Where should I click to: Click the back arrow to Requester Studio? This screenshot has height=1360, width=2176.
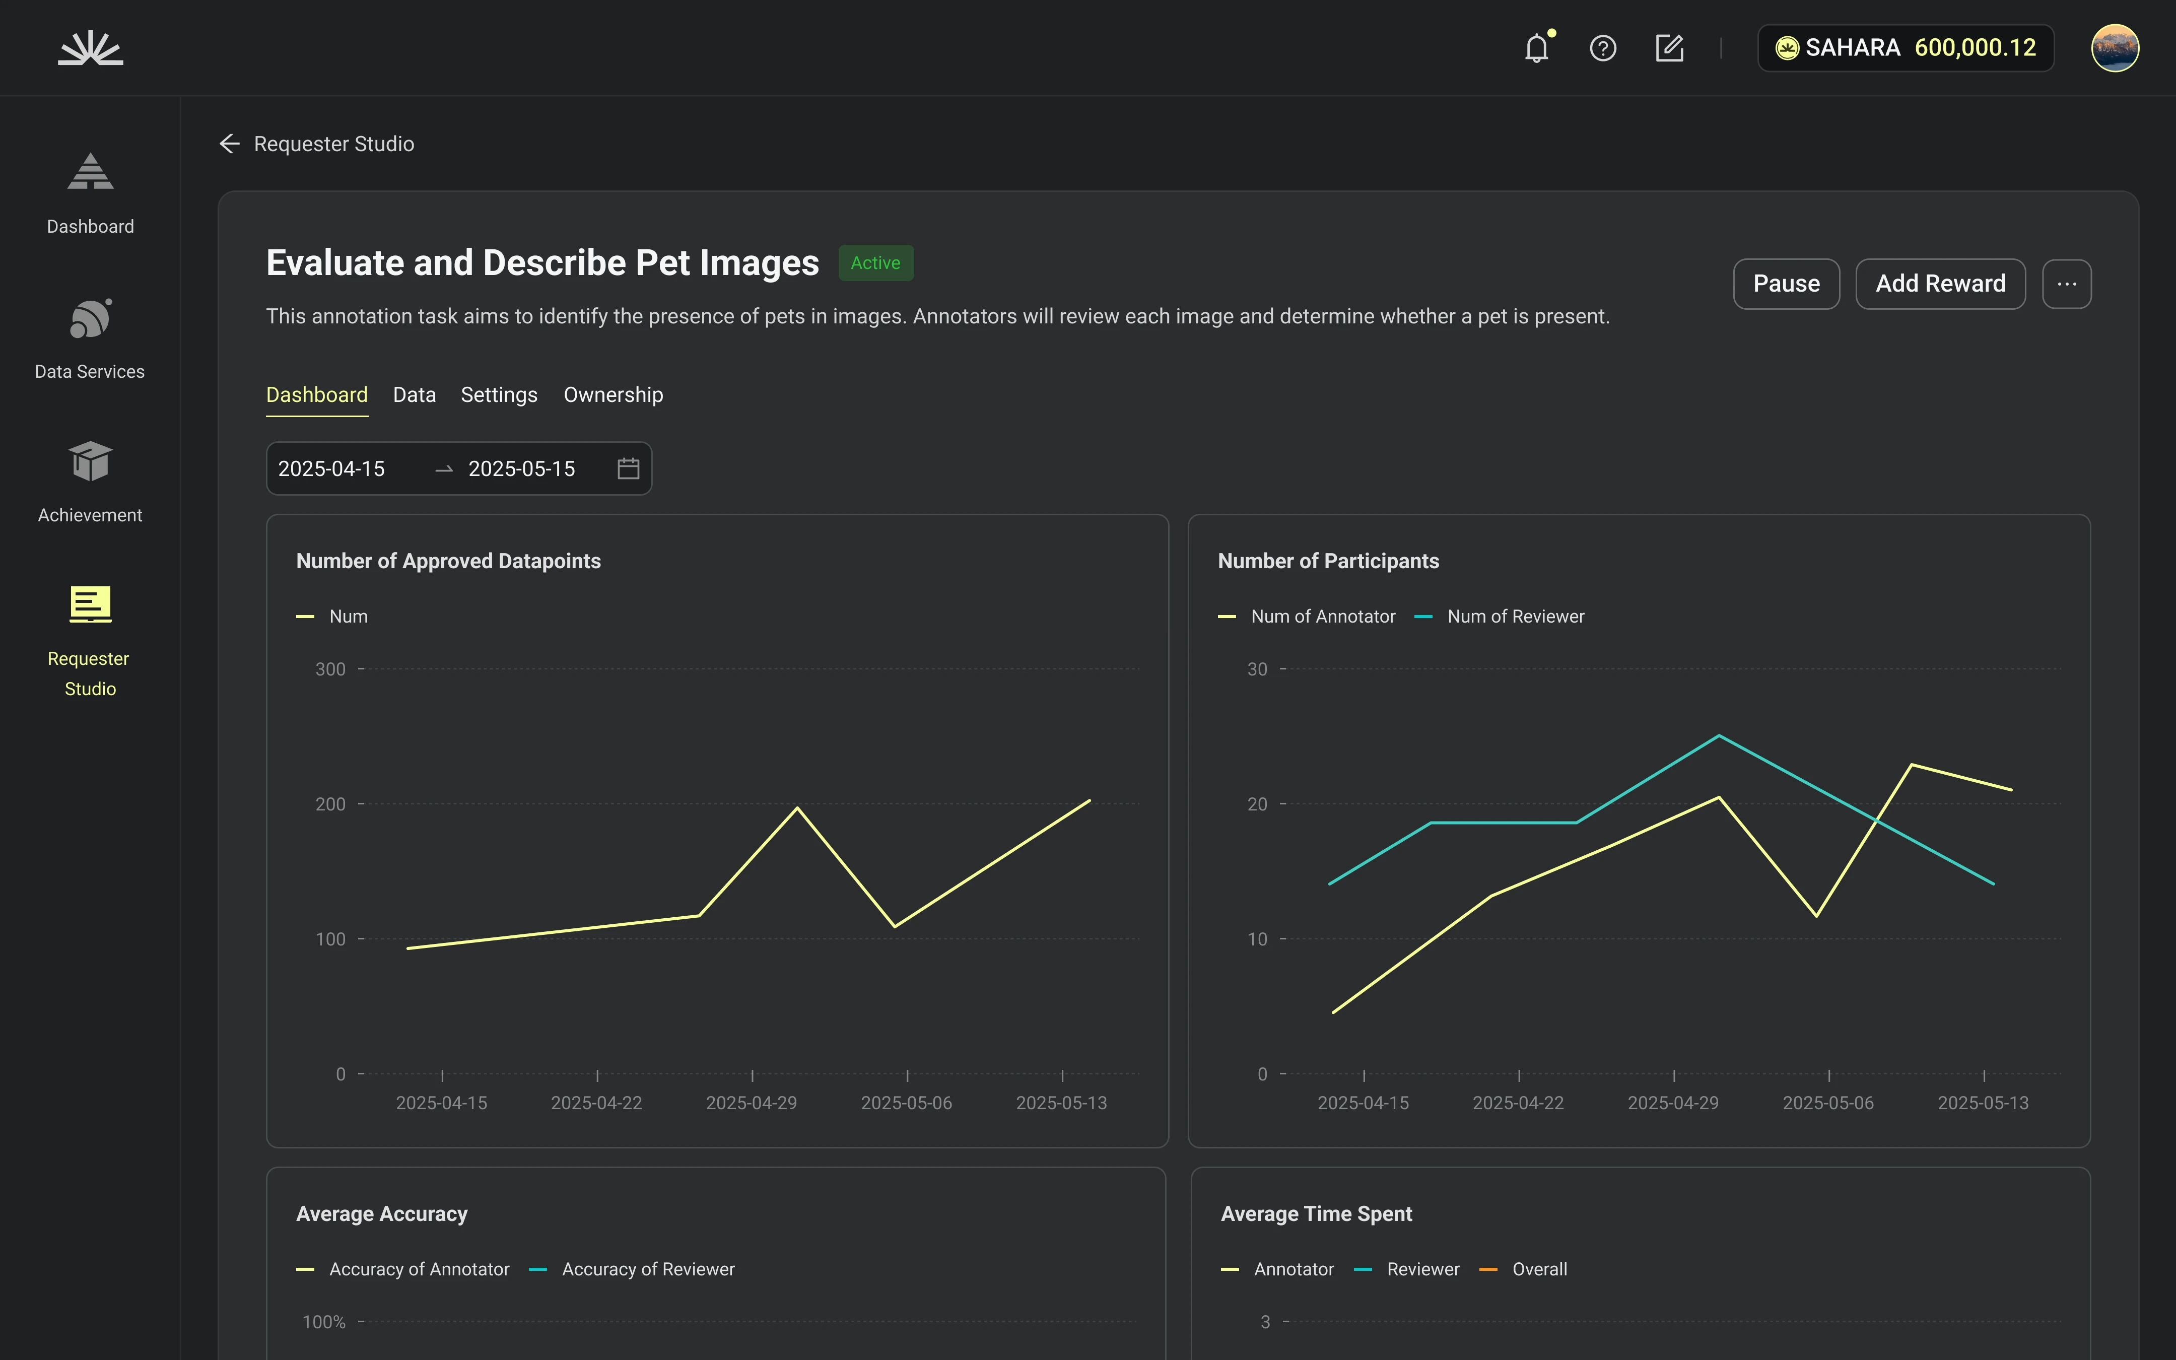click(229, 144)
